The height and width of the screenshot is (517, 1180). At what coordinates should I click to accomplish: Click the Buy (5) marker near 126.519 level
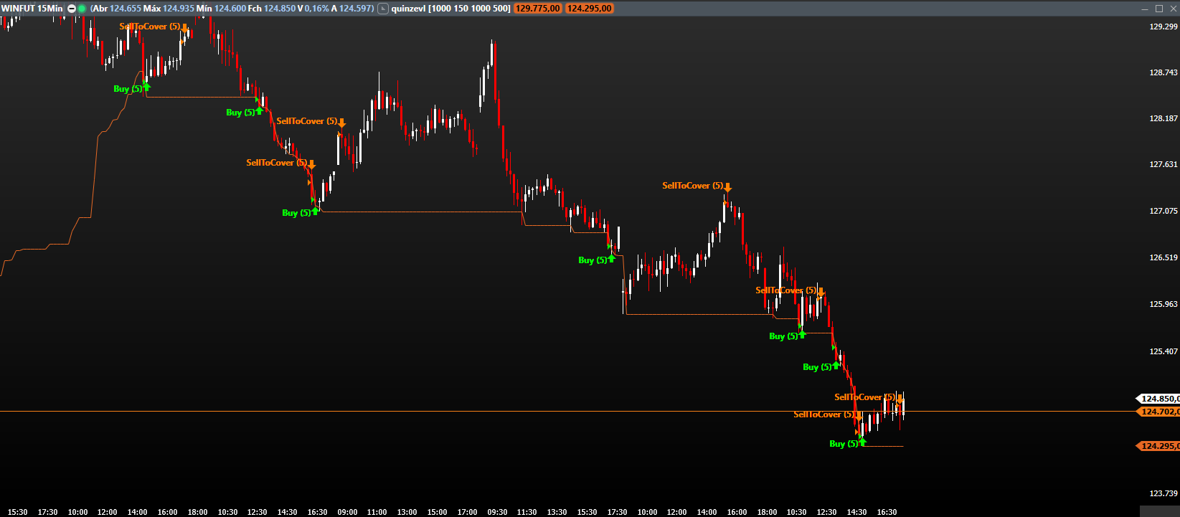point(611,258)
